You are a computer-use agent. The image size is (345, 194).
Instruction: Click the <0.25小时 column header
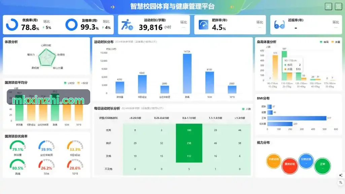135,118
